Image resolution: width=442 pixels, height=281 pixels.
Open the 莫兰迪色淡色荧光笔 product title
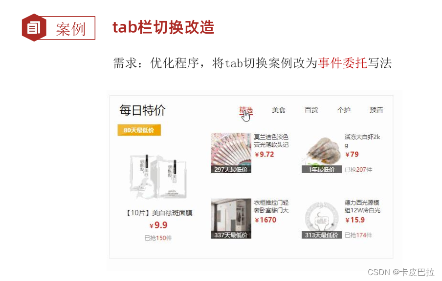tap(271, 140)
